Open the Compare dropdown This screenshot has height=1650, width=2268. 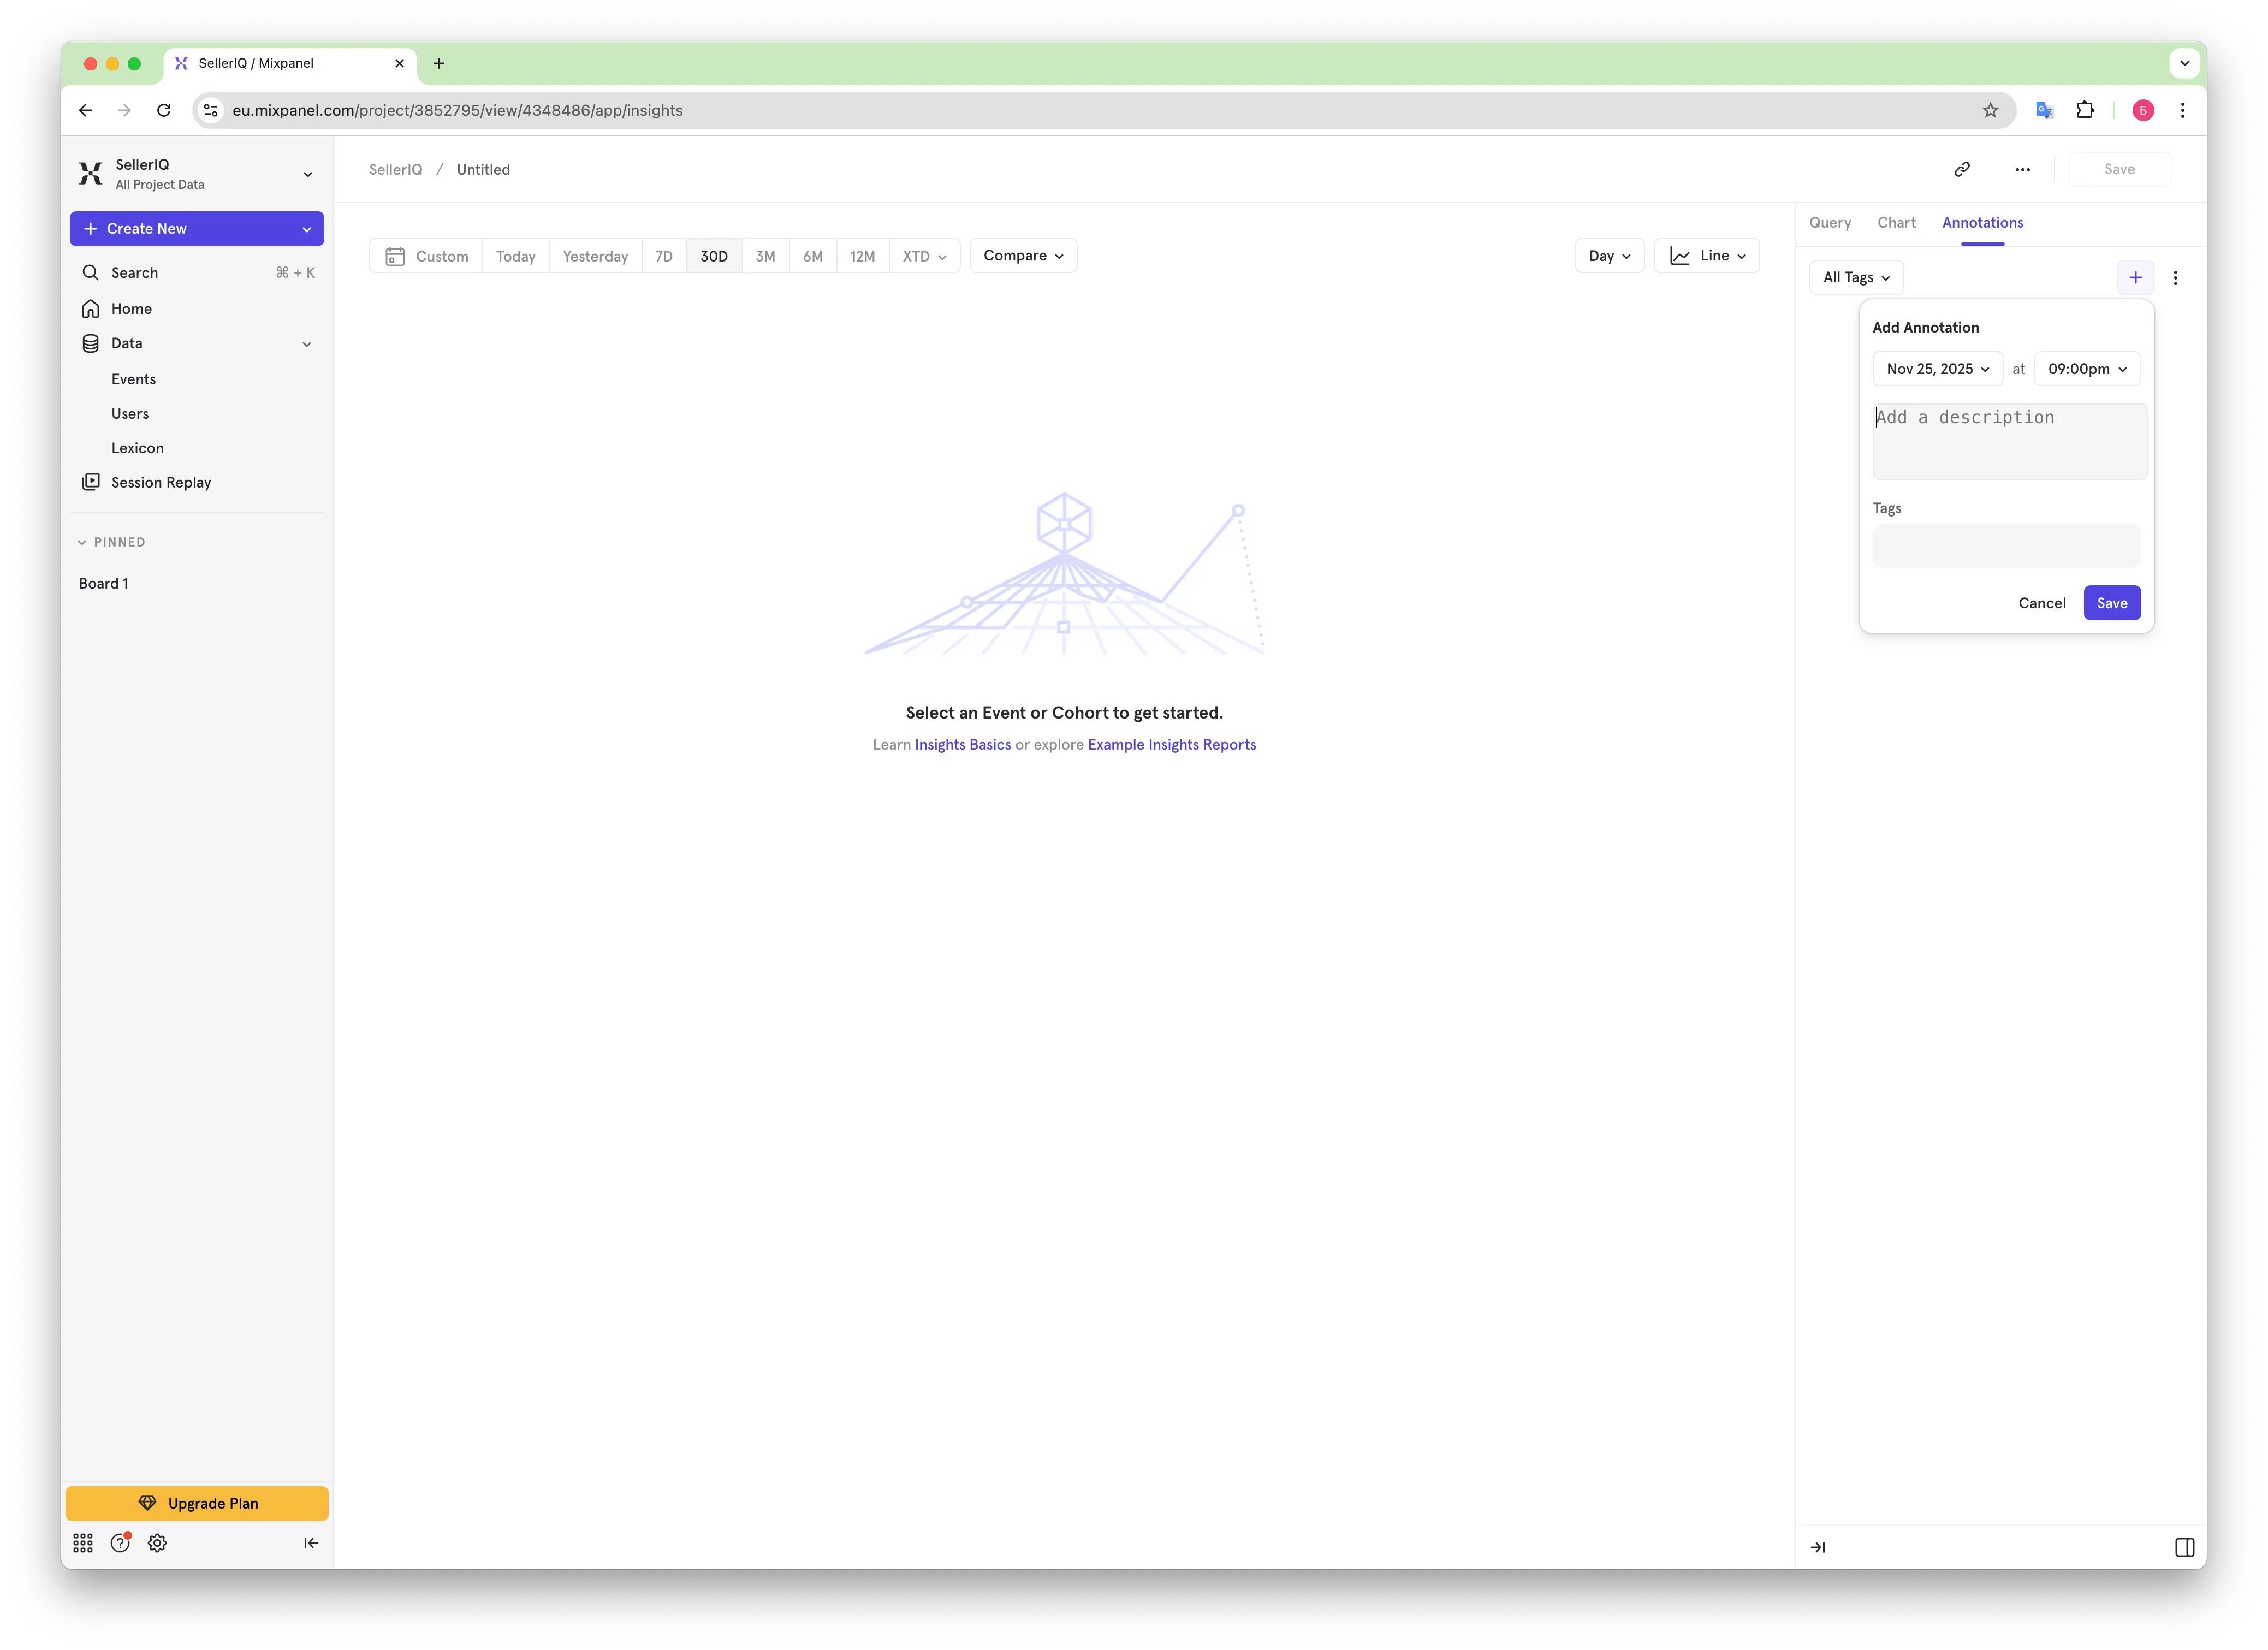click(1023, 255)
